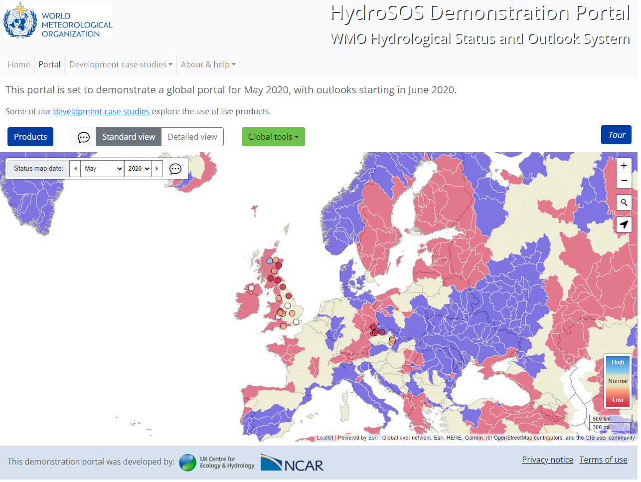Click the High-Normal-Low color legend

[x=618, y=381]
